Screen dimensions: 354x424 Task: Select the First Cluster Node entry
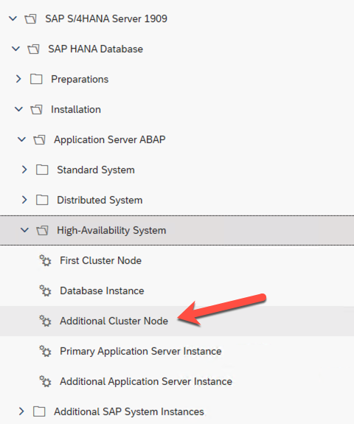pos(100,261)
